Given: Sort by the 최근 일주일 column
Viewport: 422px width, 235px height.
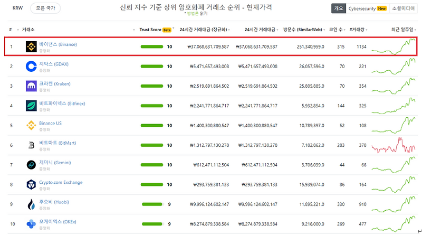Looking at the screenshot, I should tap(404, 30).
